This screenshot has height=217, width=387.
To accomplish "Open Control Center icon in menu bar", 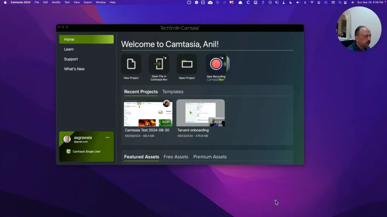I will (345, 2).
